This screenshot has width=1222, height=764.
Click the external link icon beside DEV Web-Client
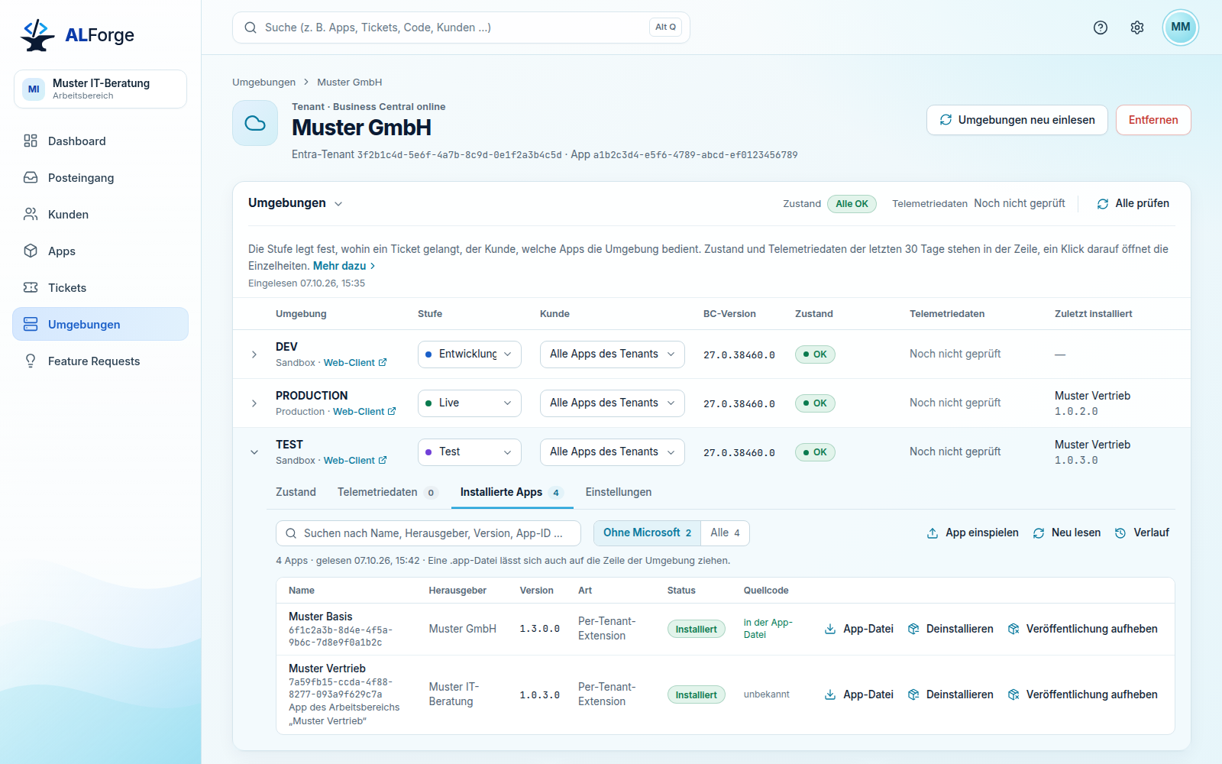383,363
